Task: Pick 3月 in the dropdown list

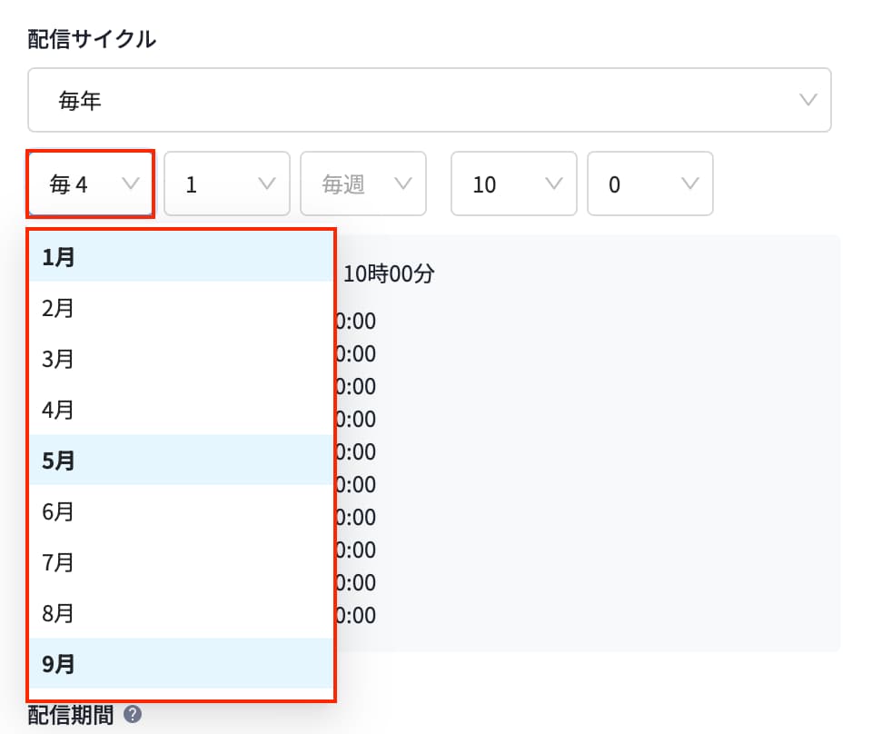Action: tap(181, 359)
